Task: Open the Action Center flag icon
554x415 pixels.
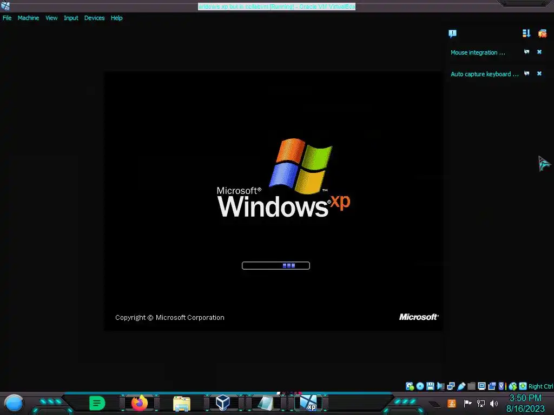Action: [467, 403]
